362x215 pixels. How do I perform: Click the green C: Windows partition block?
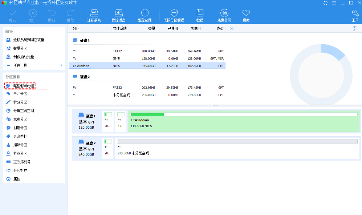coord(243,122)
